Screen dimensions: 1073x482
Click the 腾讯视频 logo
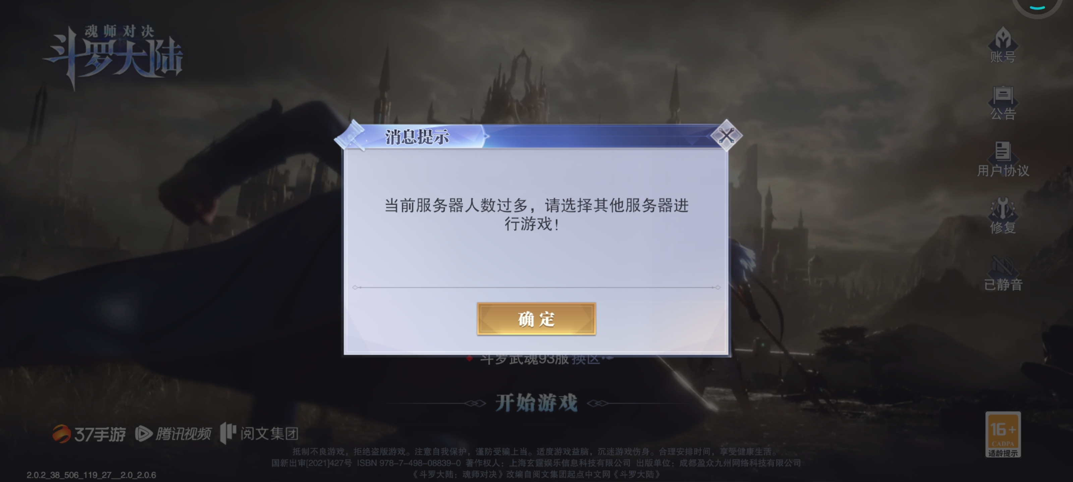tap(173, 434)
